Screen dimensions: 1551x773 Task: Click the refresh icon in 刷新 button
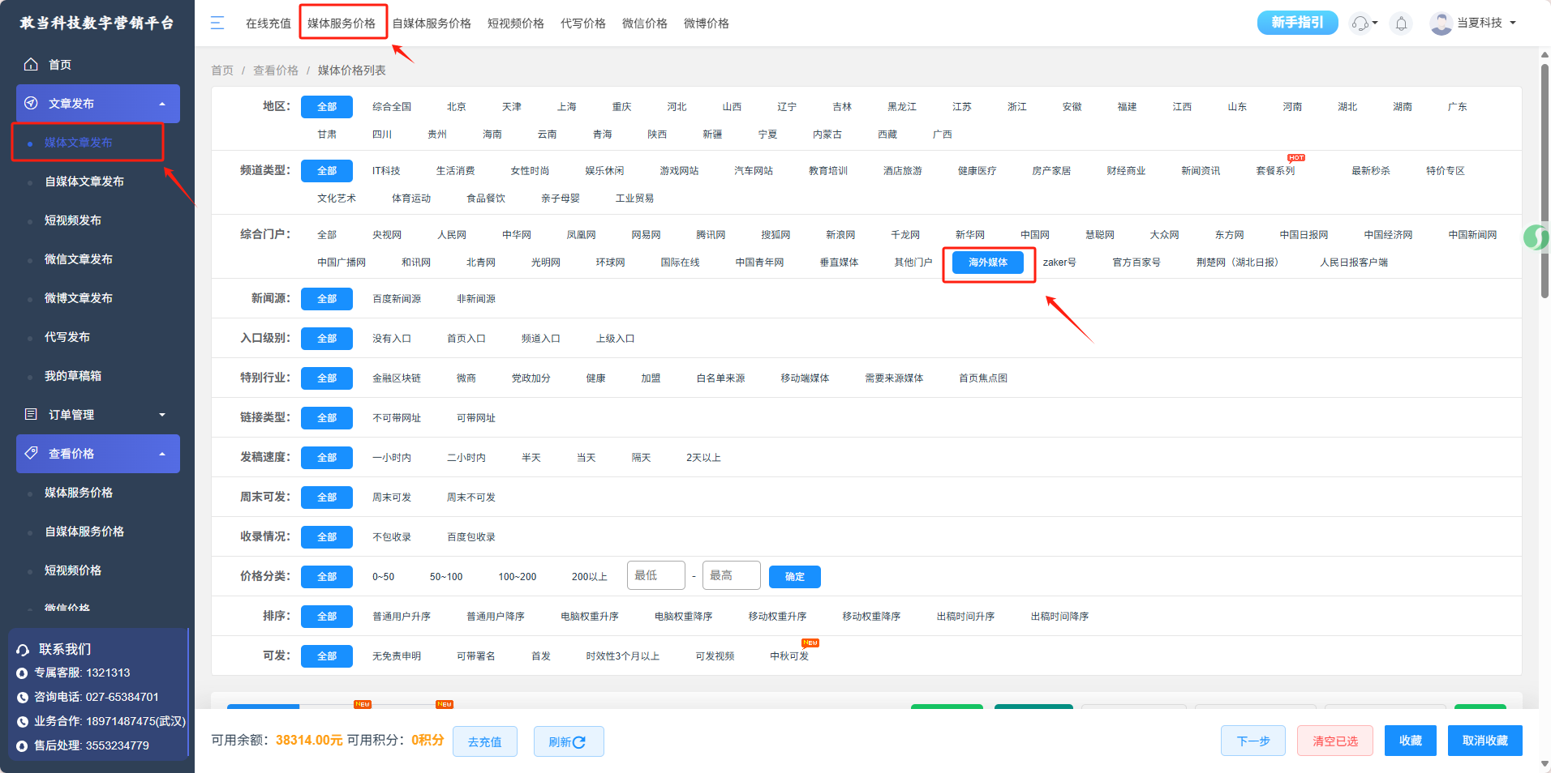579,742
